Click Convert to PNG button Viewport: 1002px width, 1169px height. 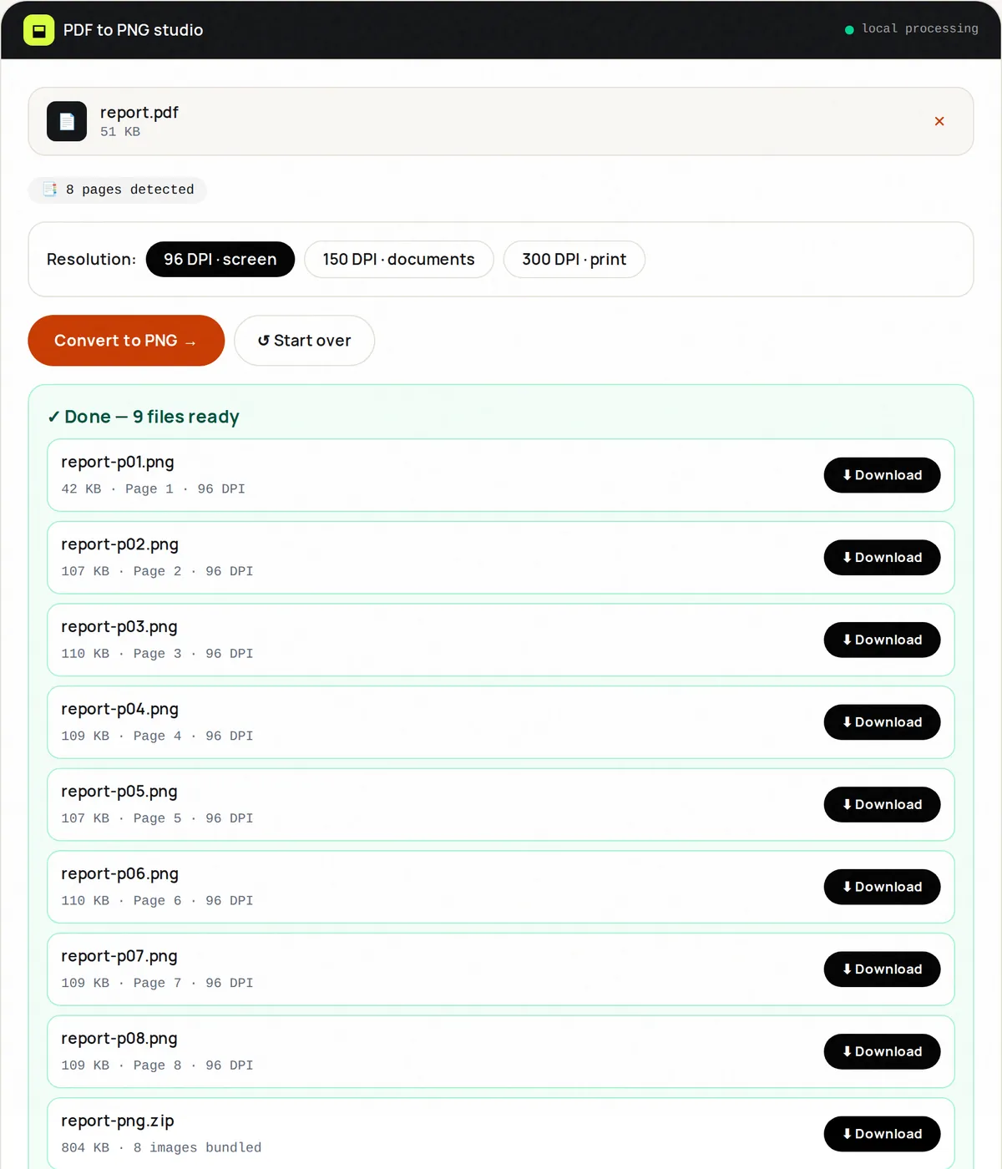click(x=126, y=341)
